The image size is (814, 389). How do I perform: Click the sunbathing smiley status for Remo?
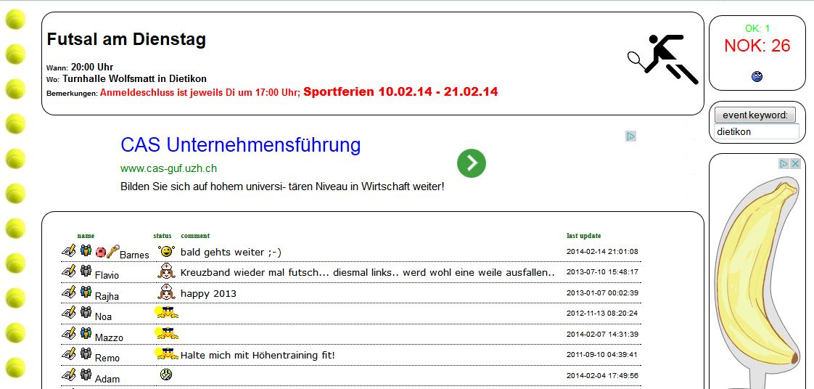coord(167,353)
